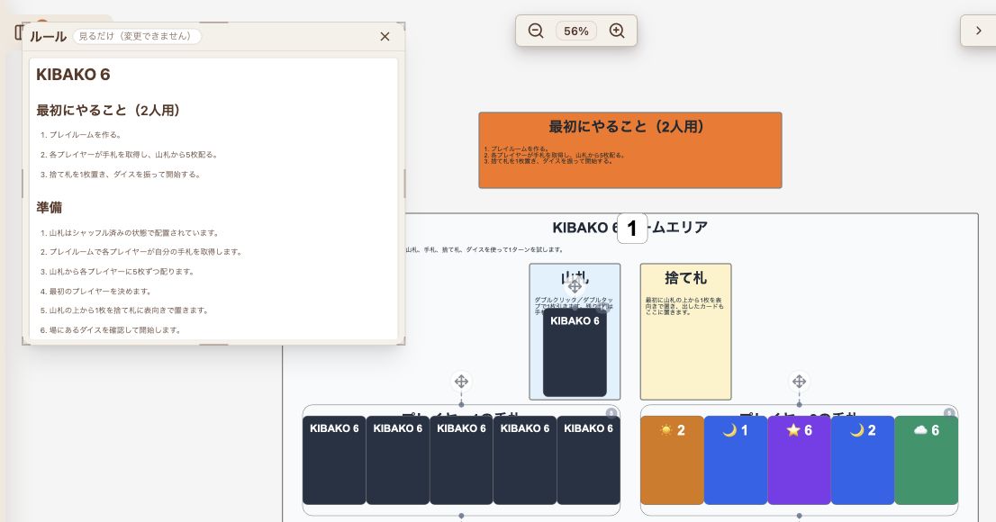Click '3. 山札から各プレイヤーに5枚ずつ配ります。'
The width and height of the screenshot is (996, 522).
coord(117,271)
